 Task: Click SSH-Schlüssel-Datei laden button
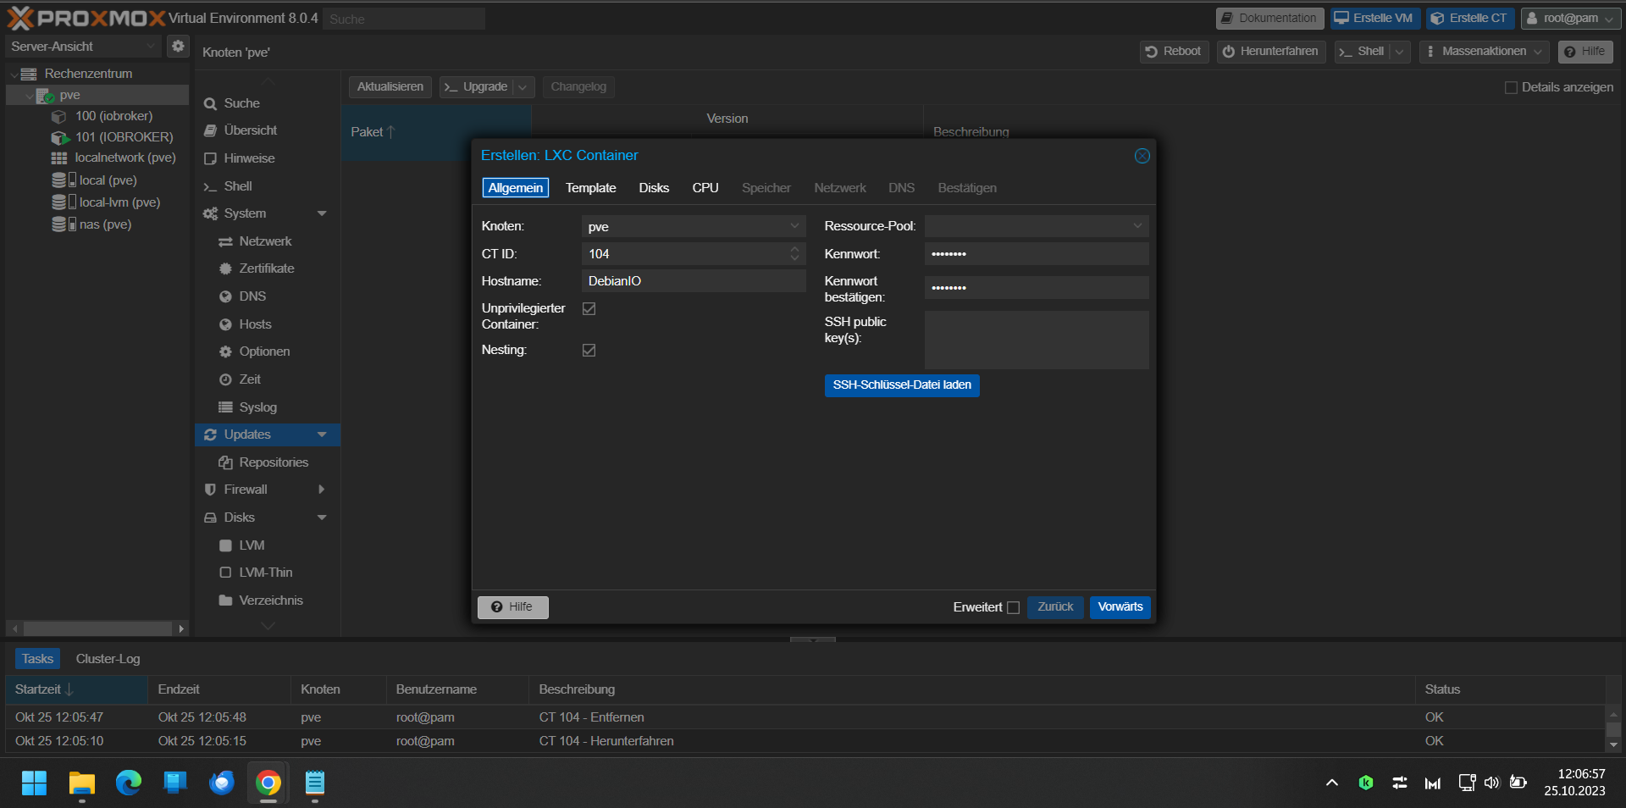[902, 385]
